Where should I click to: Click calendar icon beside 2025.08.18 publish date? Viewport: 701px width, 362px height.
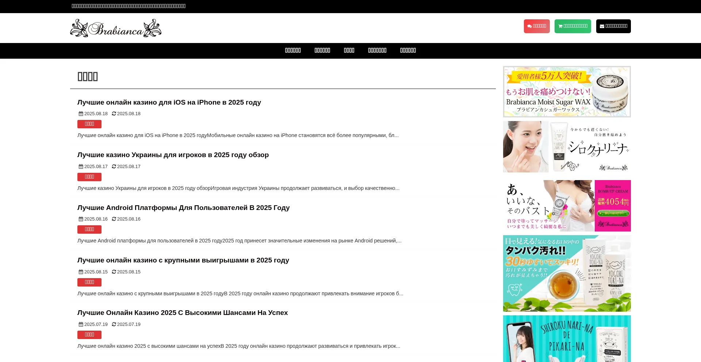pyautogui.click(x=81, y=114)
